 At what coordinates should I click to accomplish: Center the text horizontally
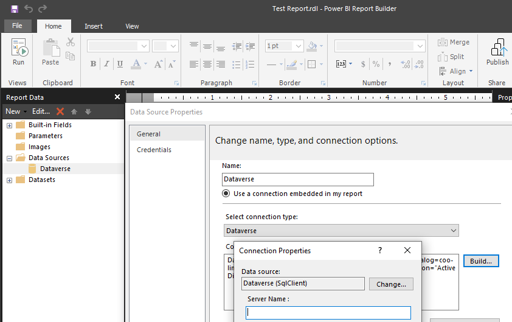[x=207, y=64]
